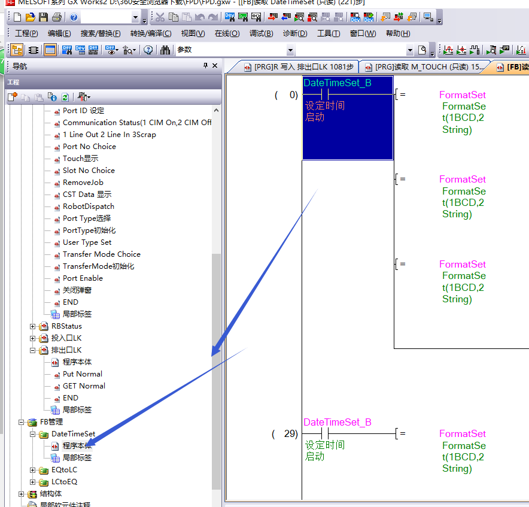Close the navigation panel
The image size is (529, 507).
tap(215, 66)
